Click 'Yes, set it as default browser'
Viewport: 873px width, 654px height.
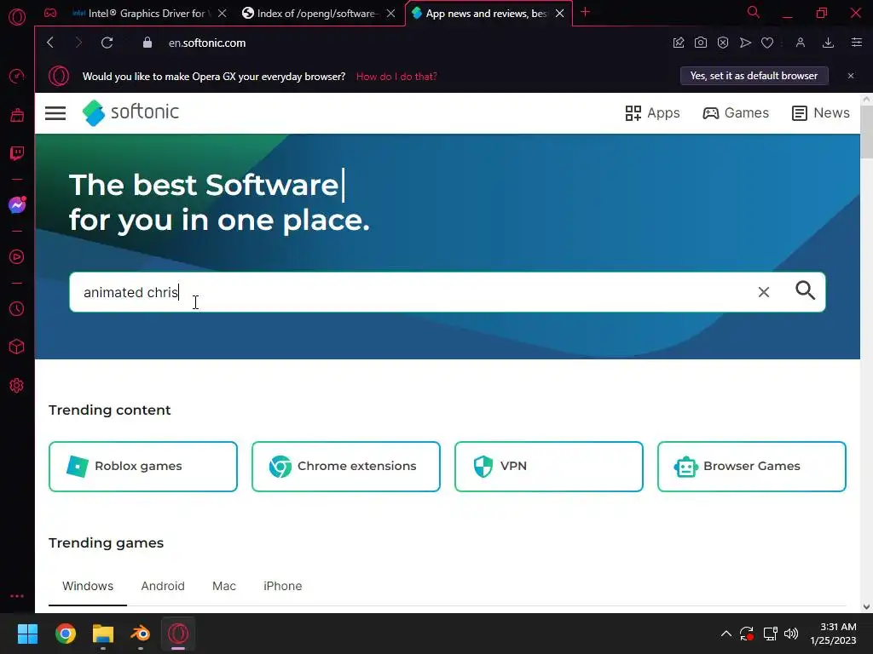[x=754, y=76]
